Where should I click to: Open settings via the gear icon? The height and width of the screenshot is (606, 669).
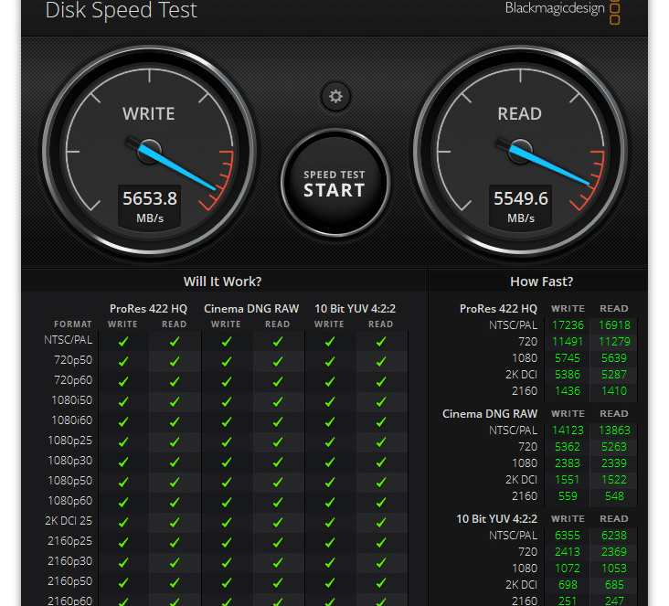pos(335,97)
